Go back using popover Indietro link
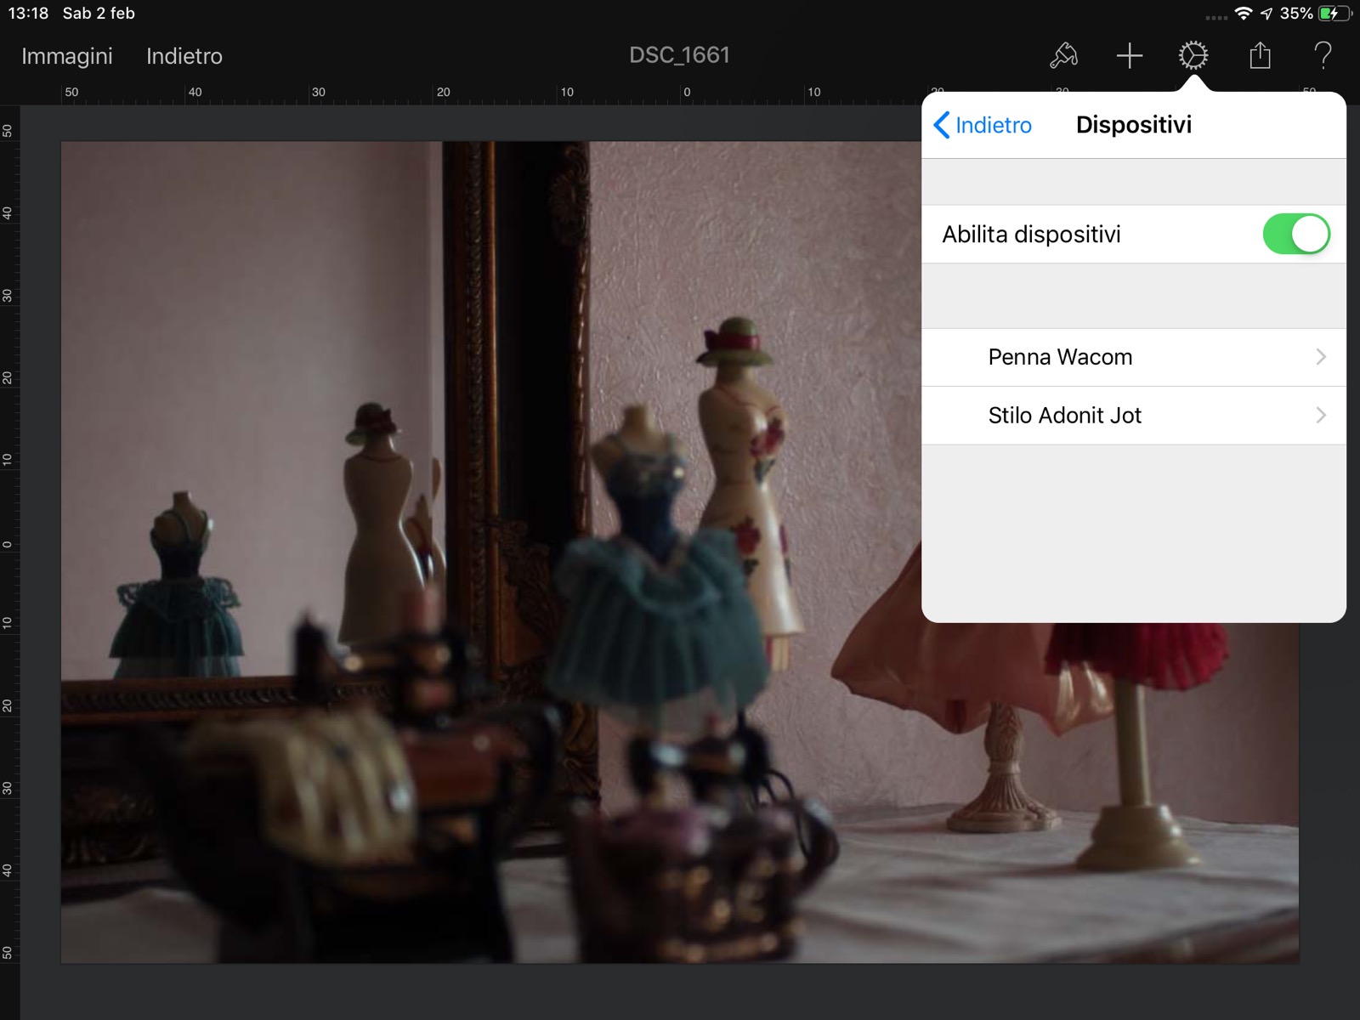 [983, 125]
